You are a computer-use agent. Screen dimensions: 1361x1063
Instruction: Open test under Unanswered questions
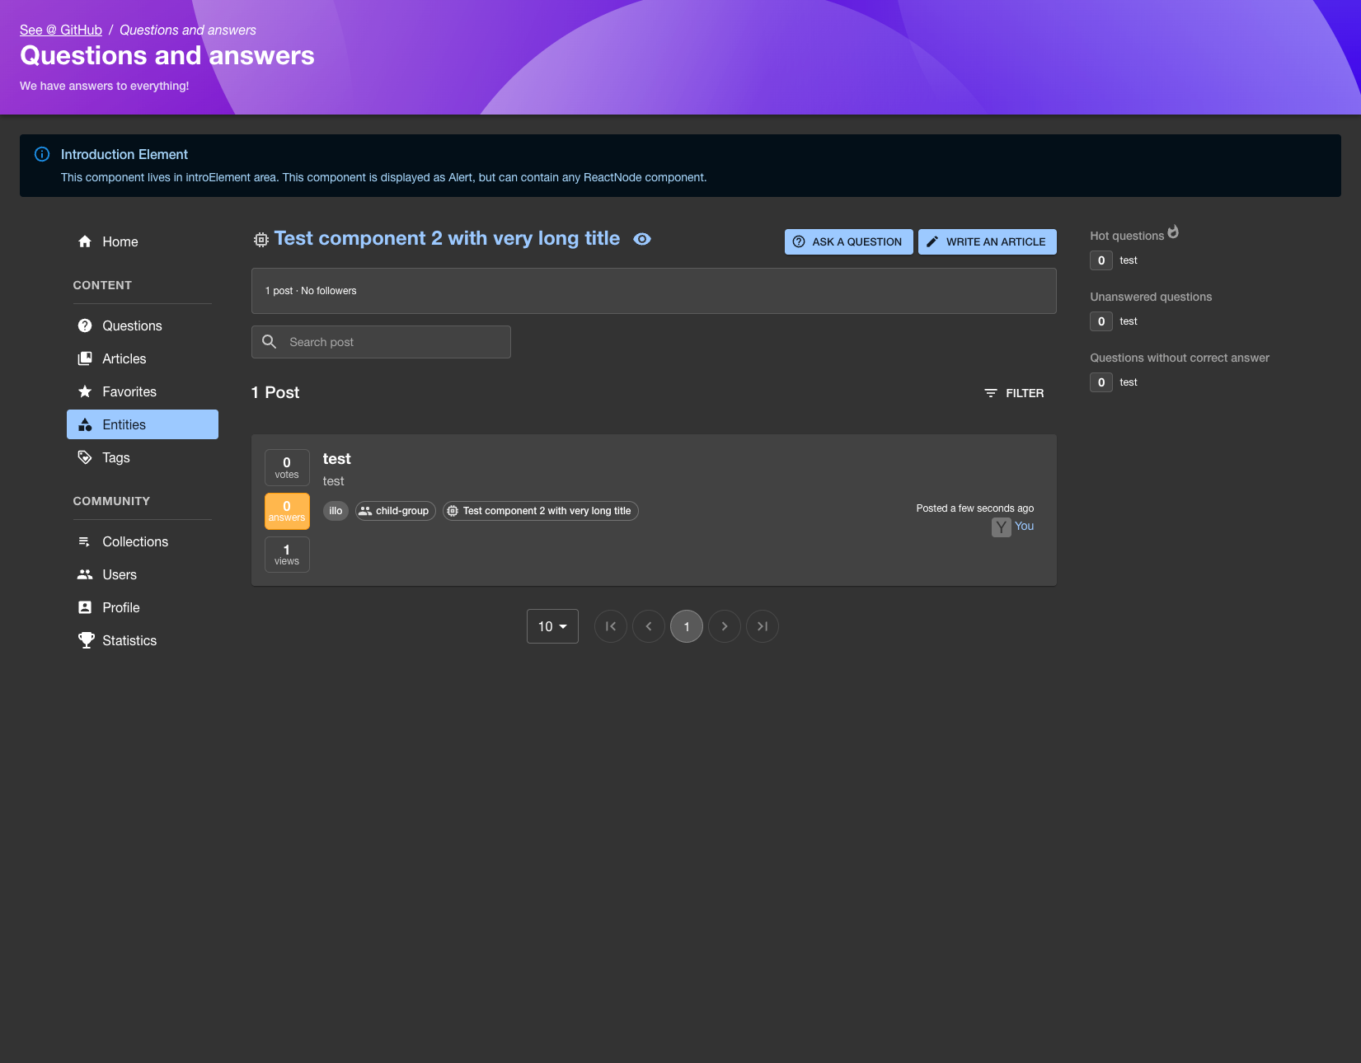[x=1129, y=321]
